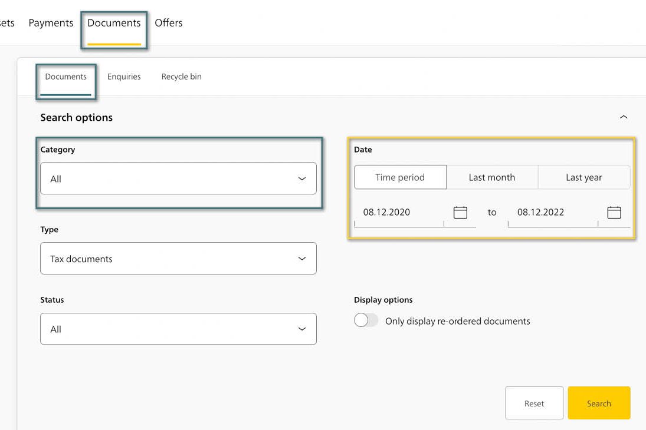
Task: Open the end date calendar picker
Action: (614, 212)
